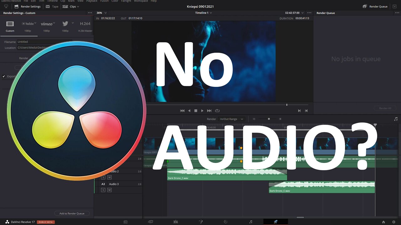Toggle the Render Queue panel button
This screenshot has height=225, width=401.
(x=375, y=6)
